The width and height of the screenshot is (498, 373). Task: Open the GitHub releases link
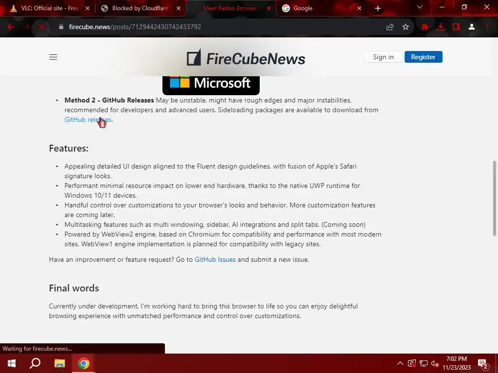88,119
